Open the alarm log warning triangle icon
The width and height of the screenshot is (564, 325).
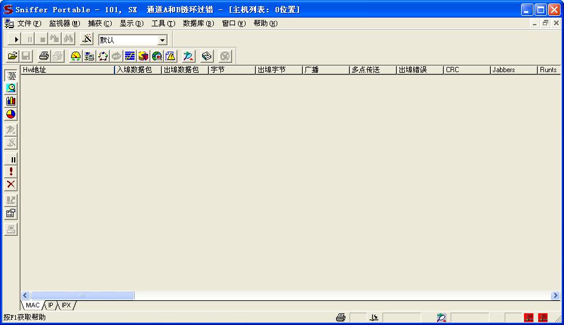pyautogui.click(x=170, y=56)
